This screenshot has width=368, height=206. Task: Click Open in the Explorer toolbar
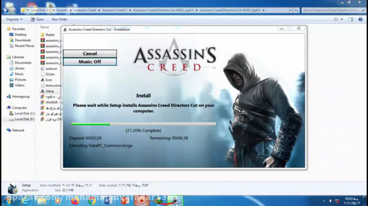37,20
